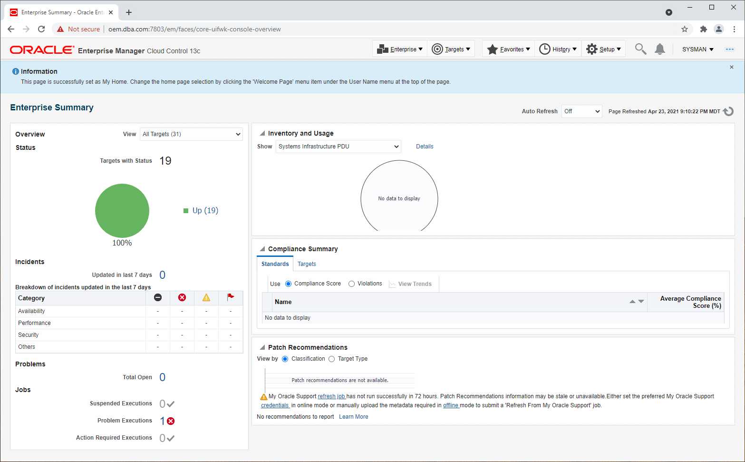Viewport: 745px width, 462px height.
Task: Switch to the compliance Targets tab
Action: [307, 264]
